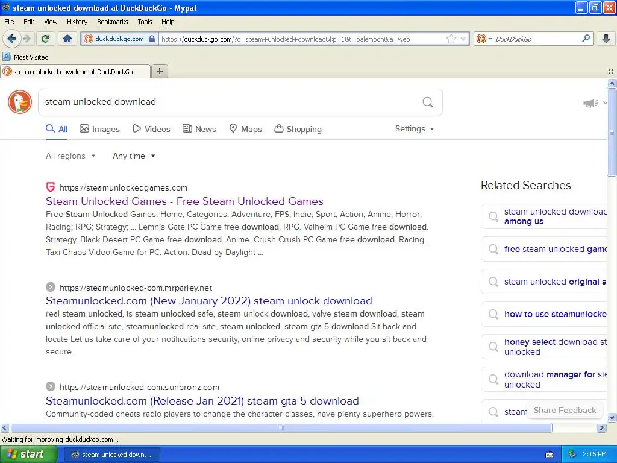Click the tab groups grid icon
Image resolution: width=617 pixels, height=463 pixels.
pos(611,71)
